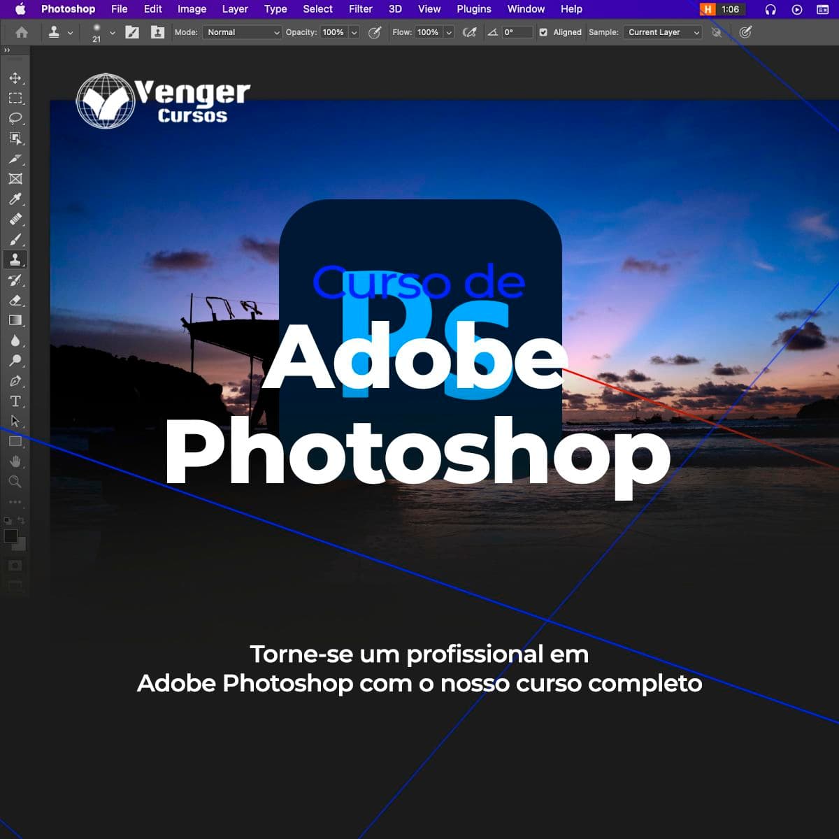The width and height of the screenshot is (839, 839).
Task: Toggle pressure for opacity button
Action: click(375, 32)
